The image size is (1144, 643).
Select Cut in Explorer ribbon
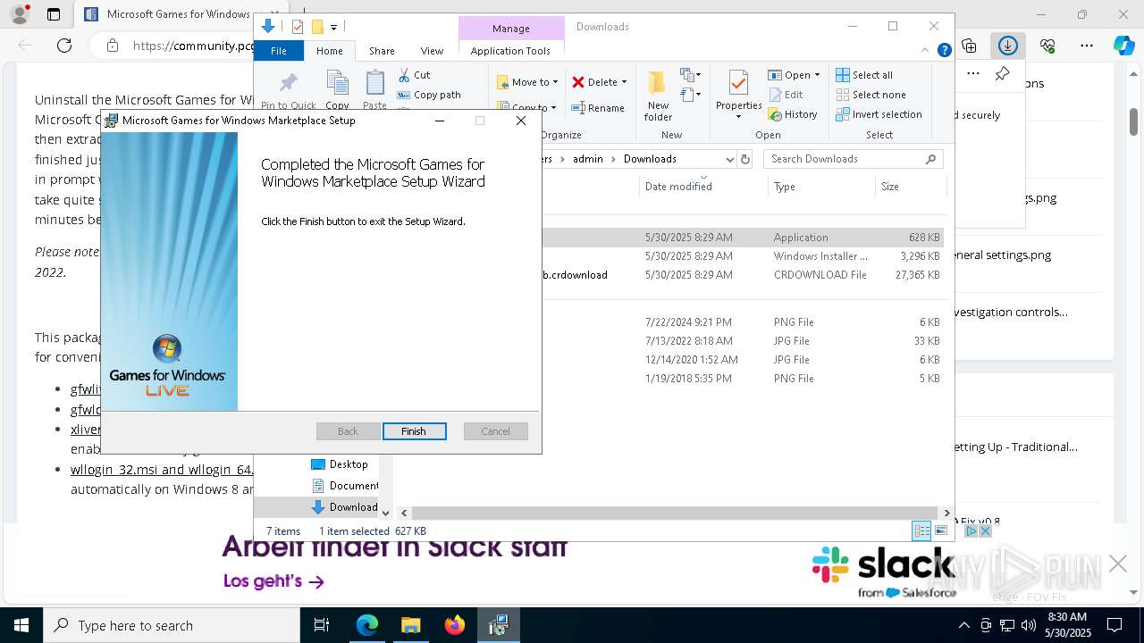(x=414, y=75)
